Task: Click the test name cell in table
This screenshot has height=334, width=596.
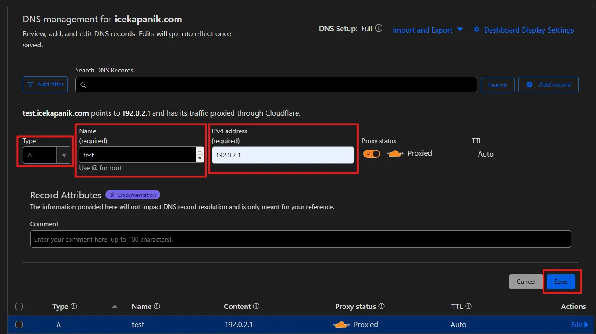Action: point(138,325)
